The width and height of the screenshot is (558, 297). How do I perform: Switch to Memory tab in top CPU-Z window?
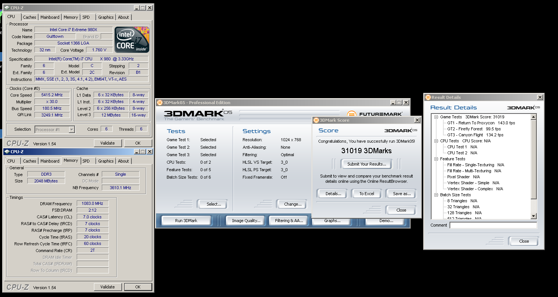[x=71, y=17]
